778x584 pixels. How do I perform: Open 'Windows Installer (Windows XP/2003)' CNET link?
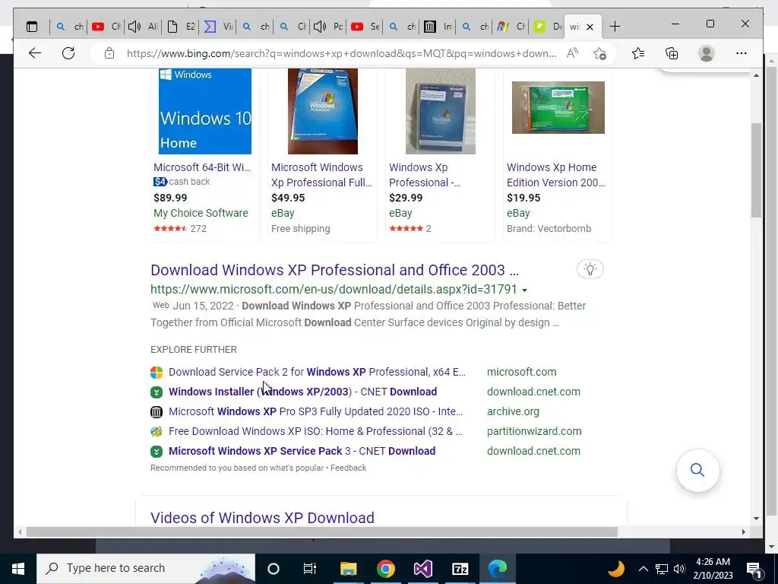pyautogui.click(x=302, y=392)
